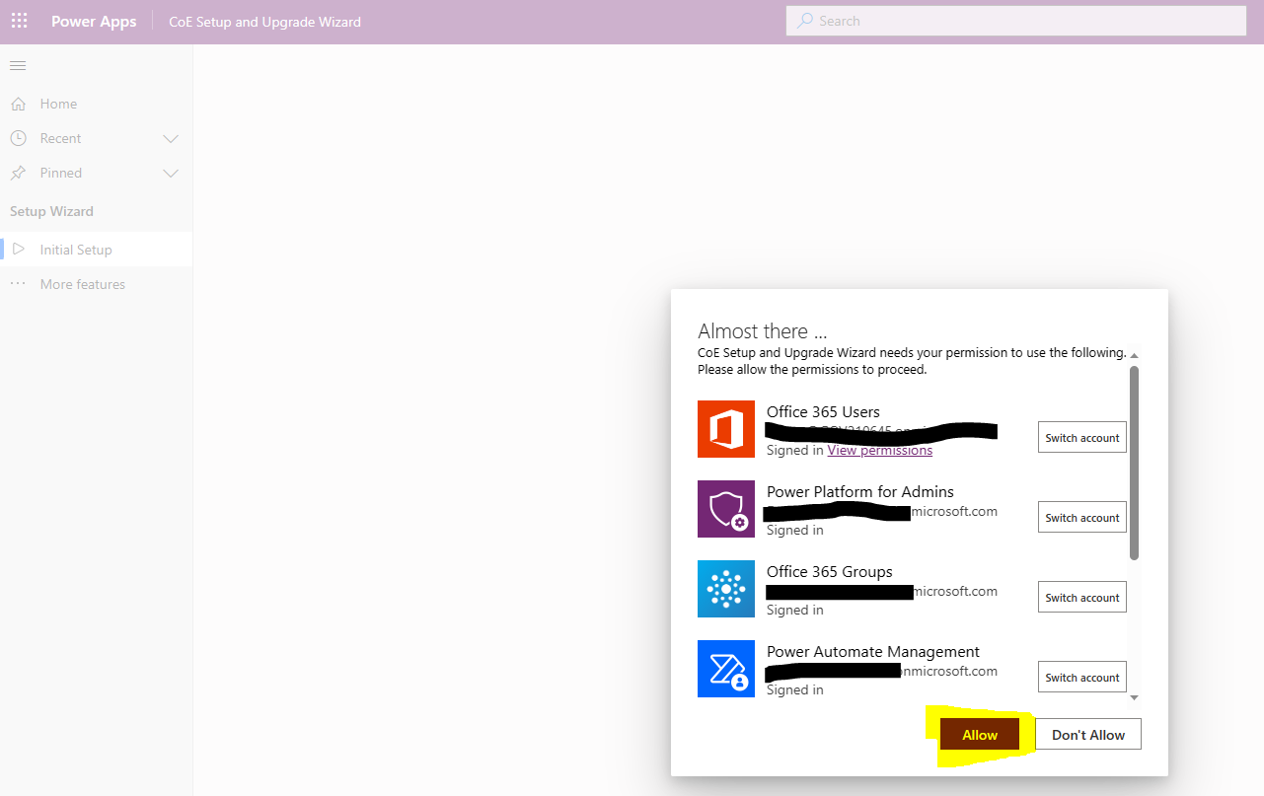Click the dialog scrollbar down arrow
The image size is (1264, 796).
coord(1133,696)
